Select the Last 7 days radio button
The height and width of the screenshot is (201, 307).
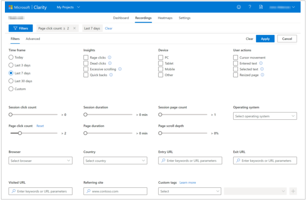pyautogui.click(x=11, y=73)
